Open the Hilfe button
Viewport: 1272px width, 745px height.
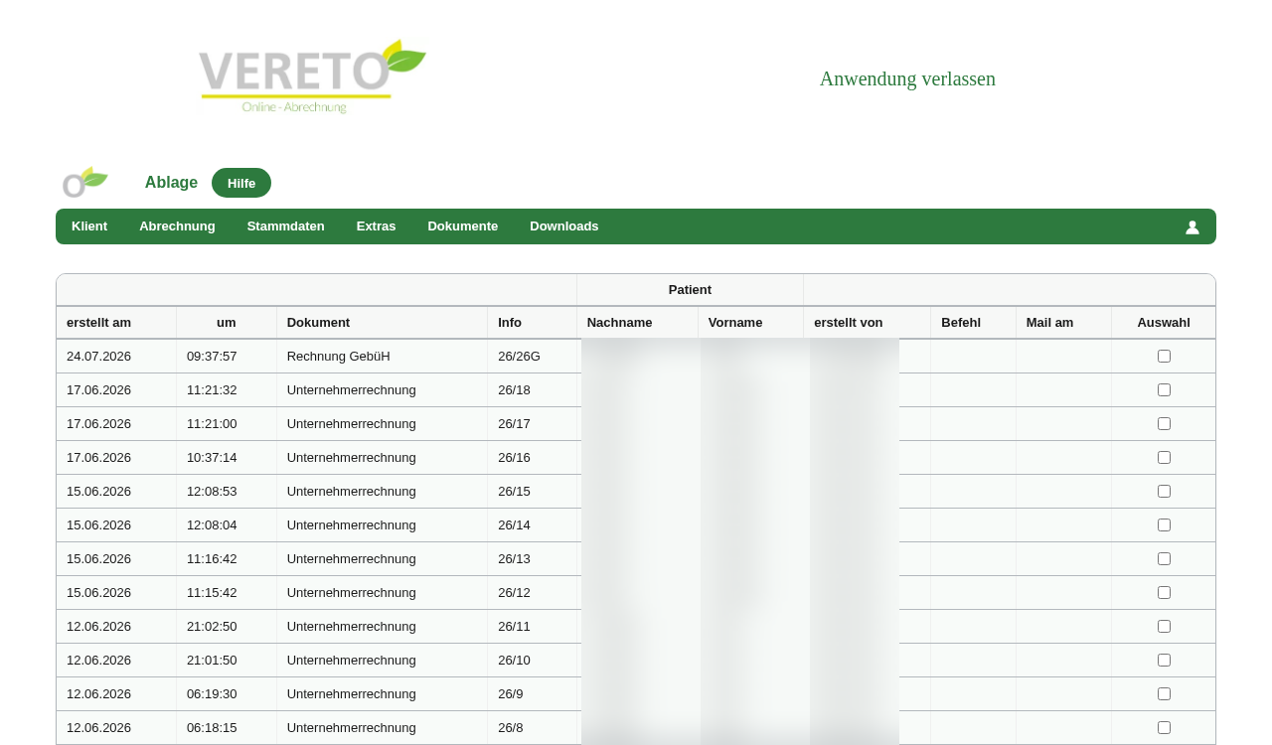click(241, 183)
